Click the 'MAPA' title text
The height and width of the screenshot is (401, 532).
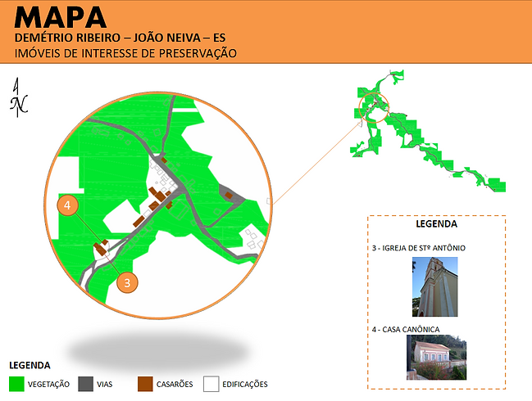(x=61, y=17)
